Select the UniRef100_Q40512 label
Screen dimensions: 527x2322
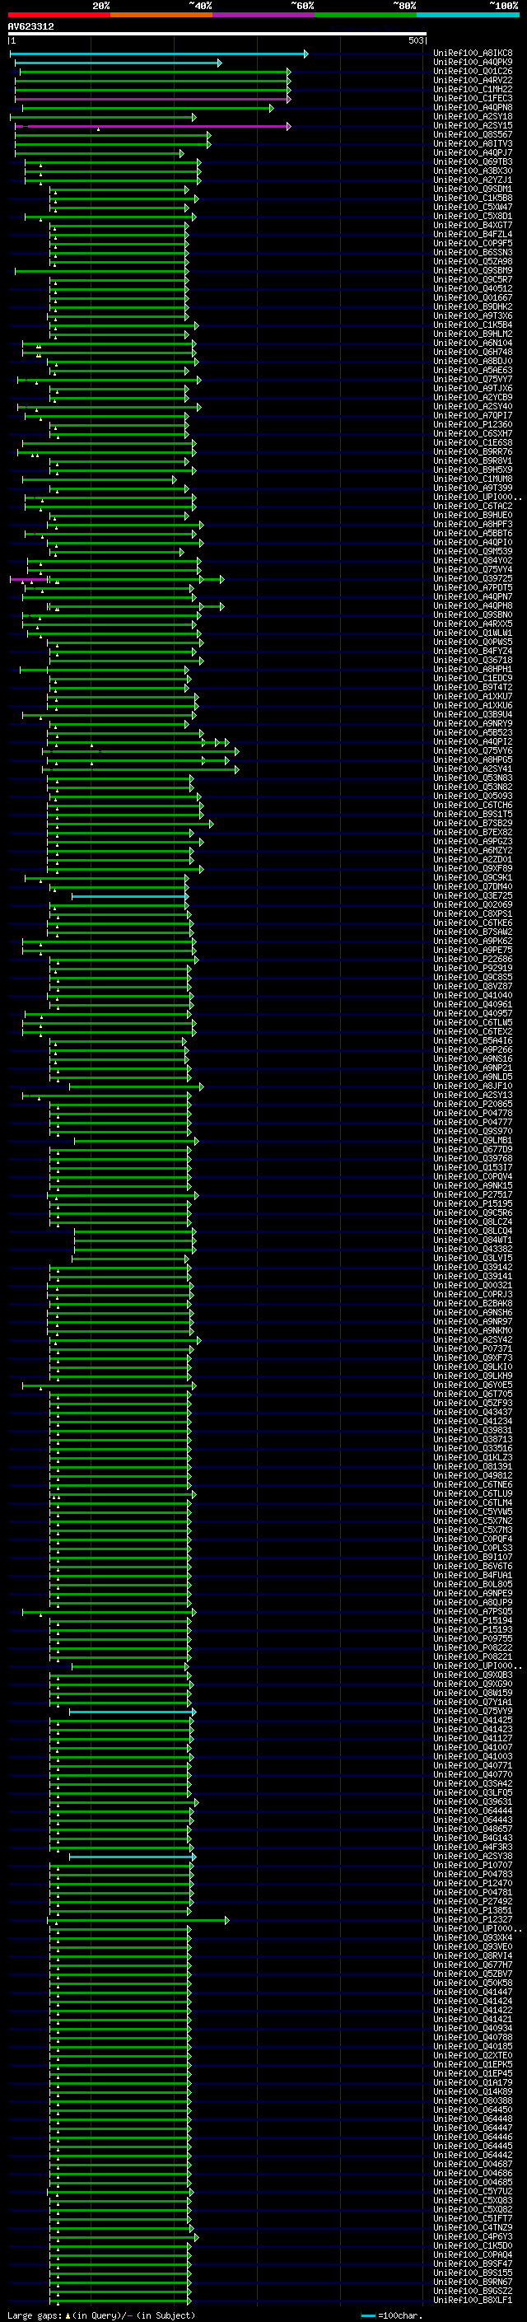coord(473,288)
